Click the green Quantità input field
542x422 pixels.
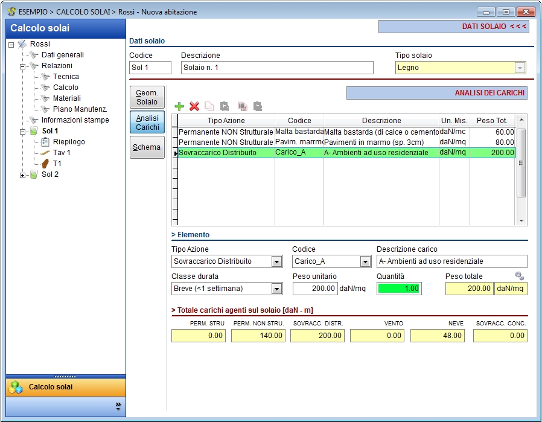click(399, 289)
